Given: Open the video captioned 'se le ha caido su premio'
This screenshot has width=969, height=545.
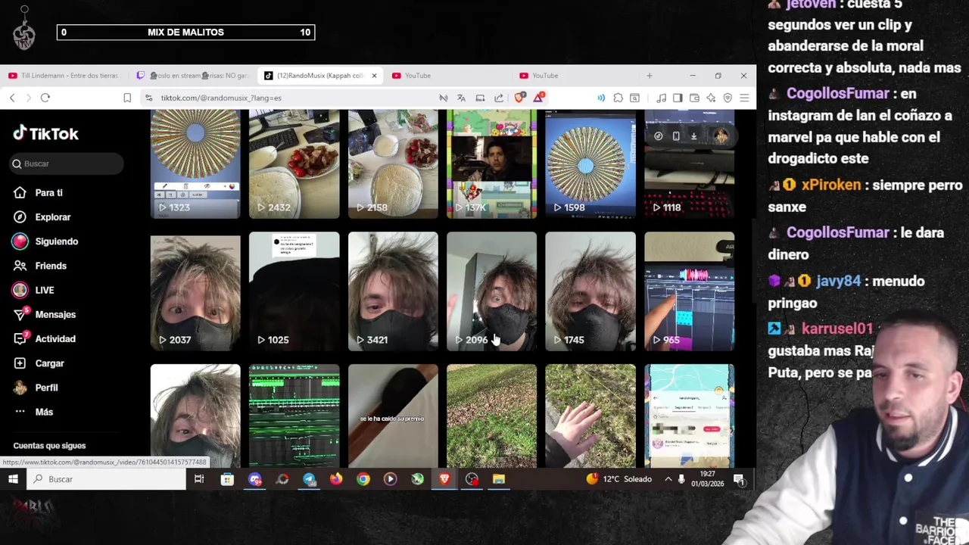Looking at the screenshot, I should (393, 416).
